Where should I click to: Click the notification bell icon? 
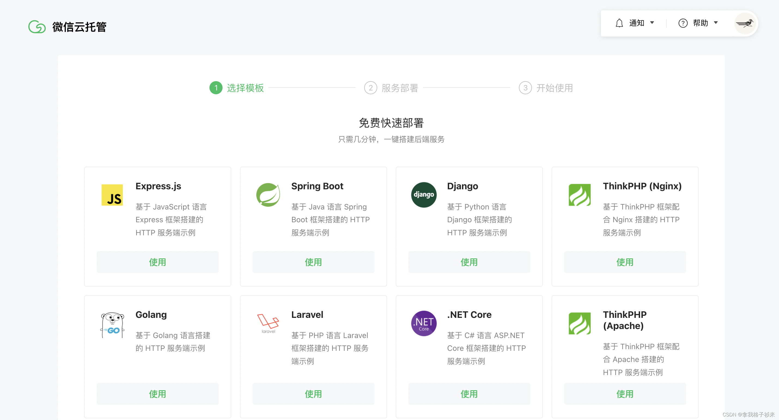point(619,23)
